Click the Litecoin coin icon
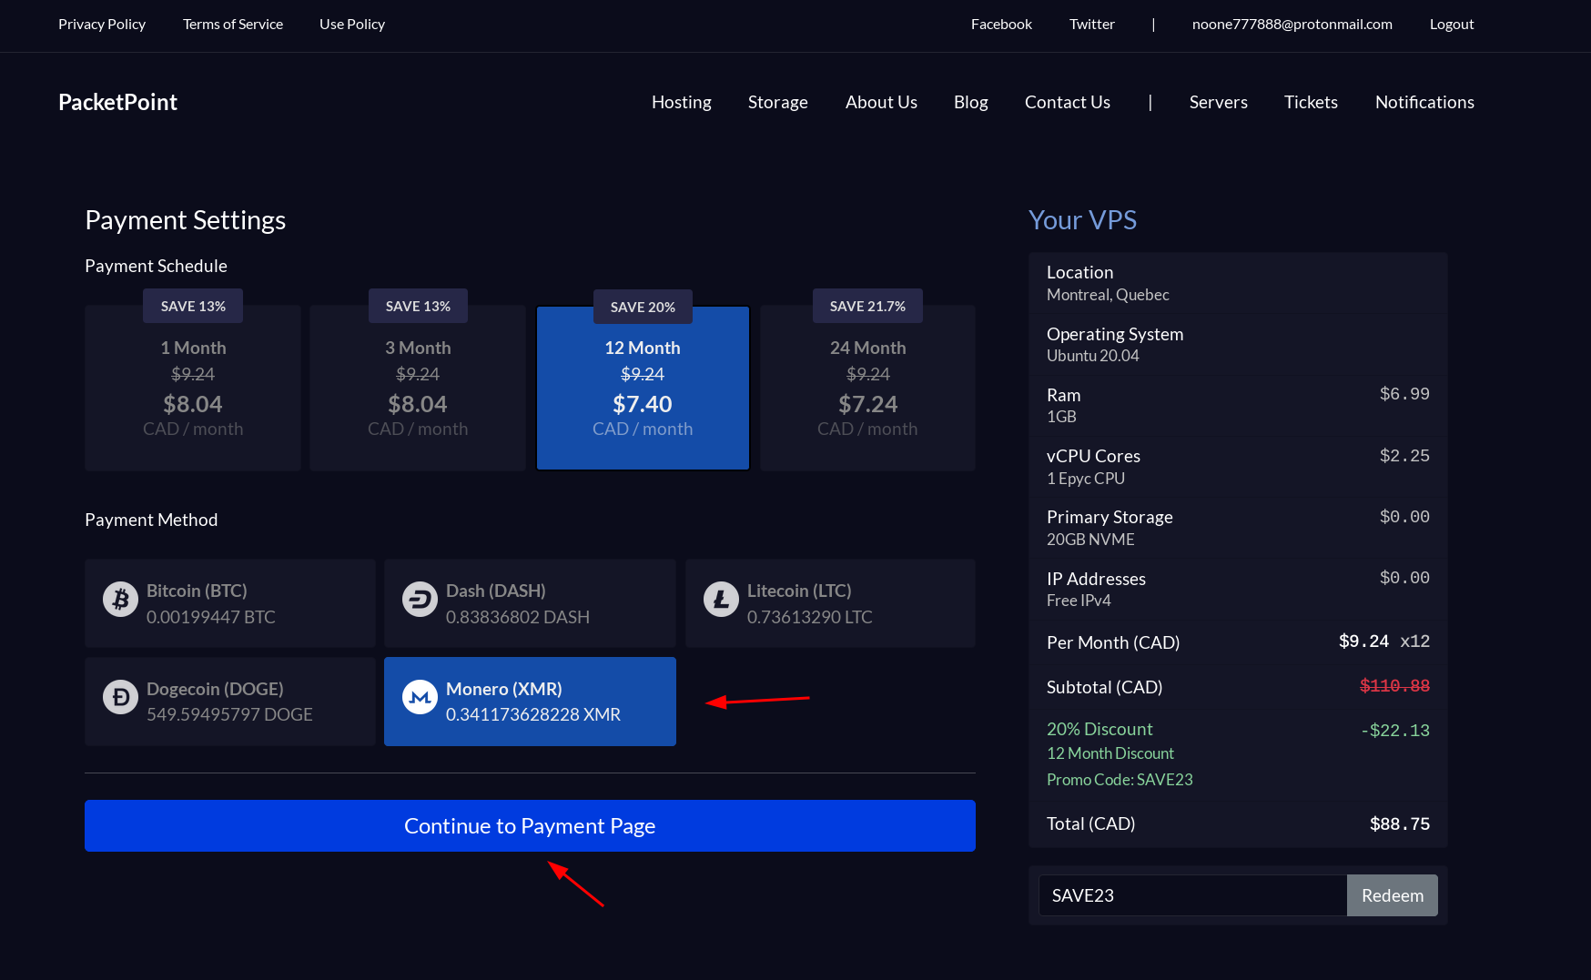 coord(721,599)
